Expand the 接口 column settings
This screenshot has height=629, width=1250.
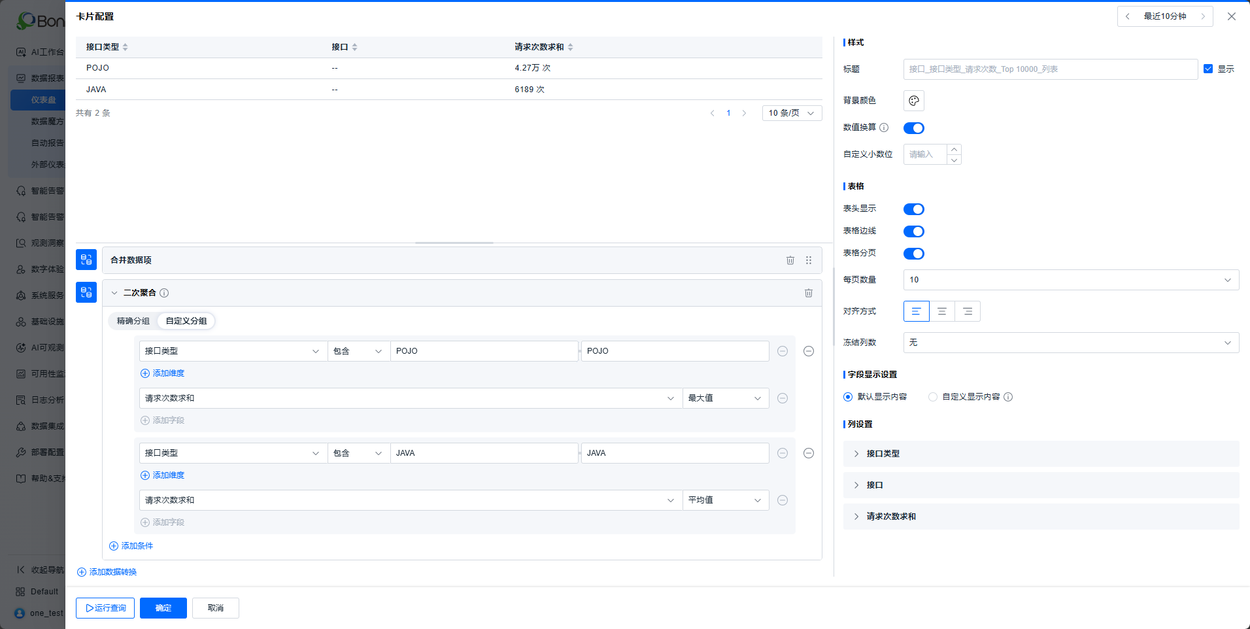pos(1041,485)
